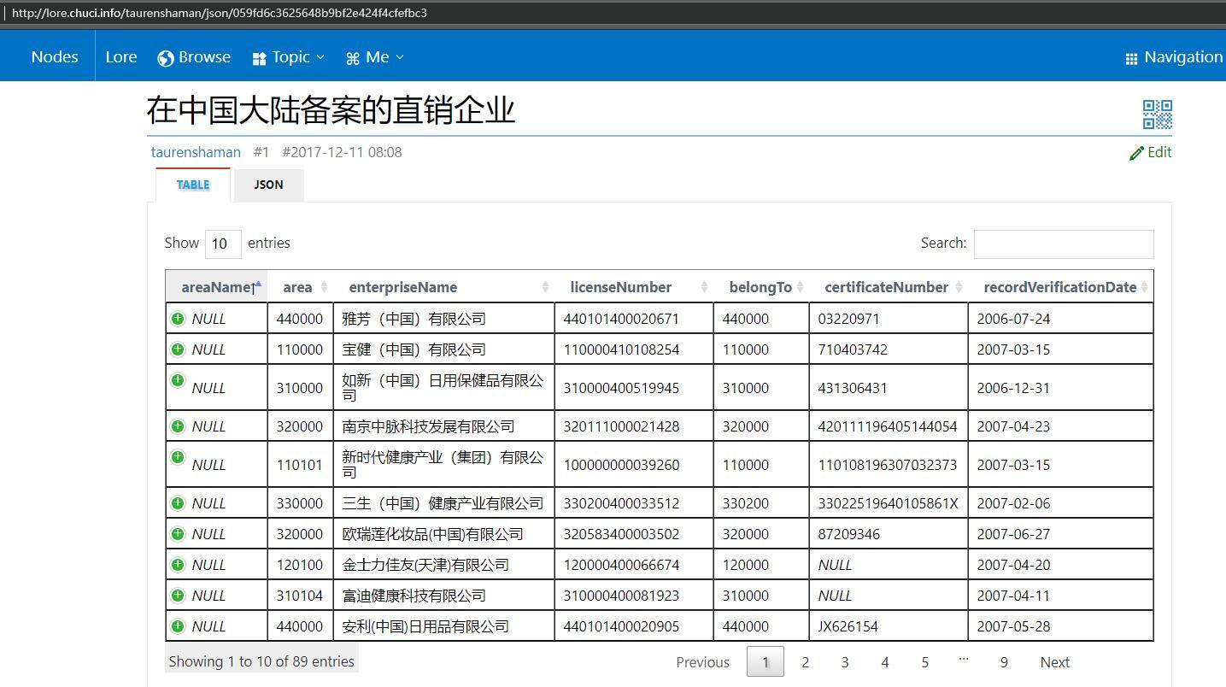Screen dimensions: 1226x687
Task: Open the Nodes menu item
Action: pos(55,57)
